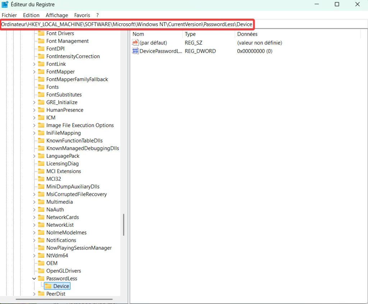Select the Device folder icon in tree
The image size is (368, 304).
48,286
